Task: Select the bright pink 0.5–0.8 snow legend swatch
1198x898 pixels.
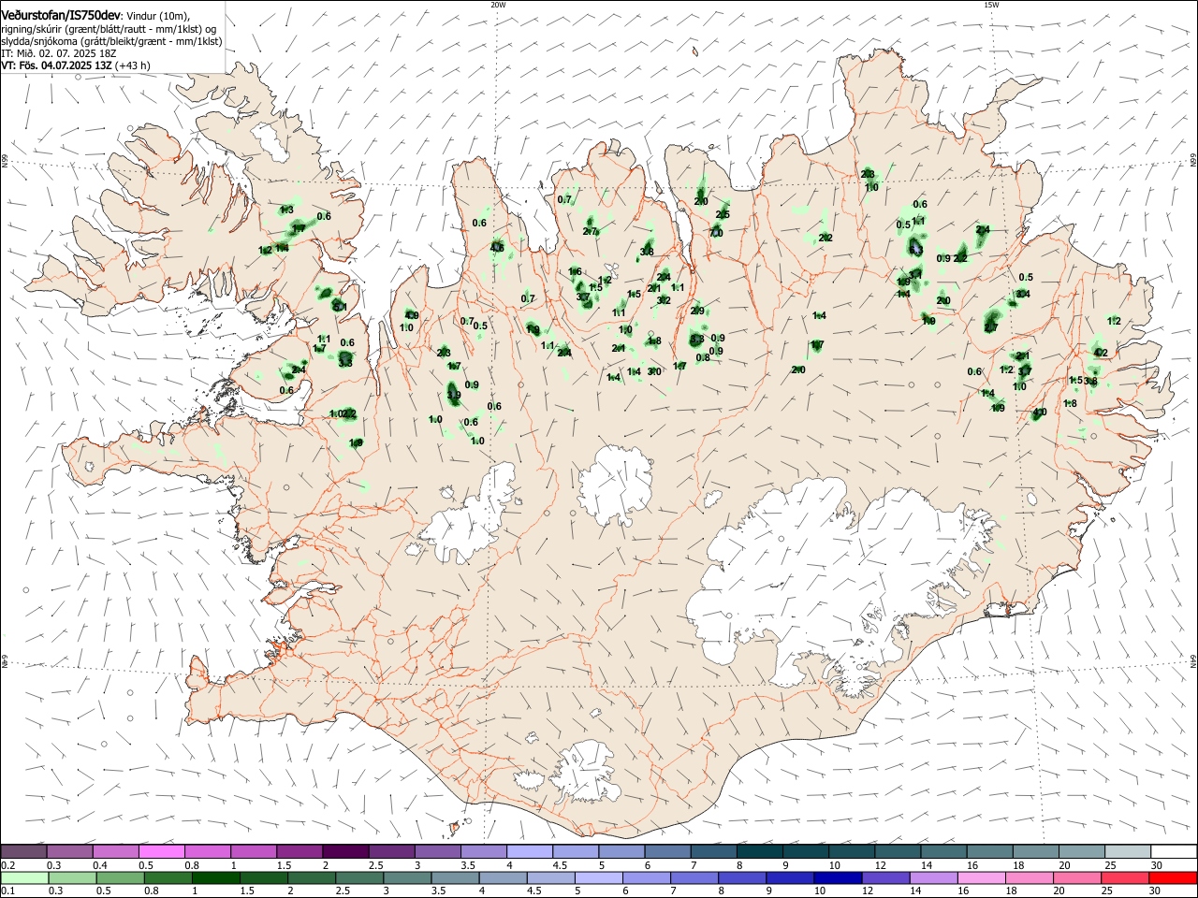Action: click(162, 851)
